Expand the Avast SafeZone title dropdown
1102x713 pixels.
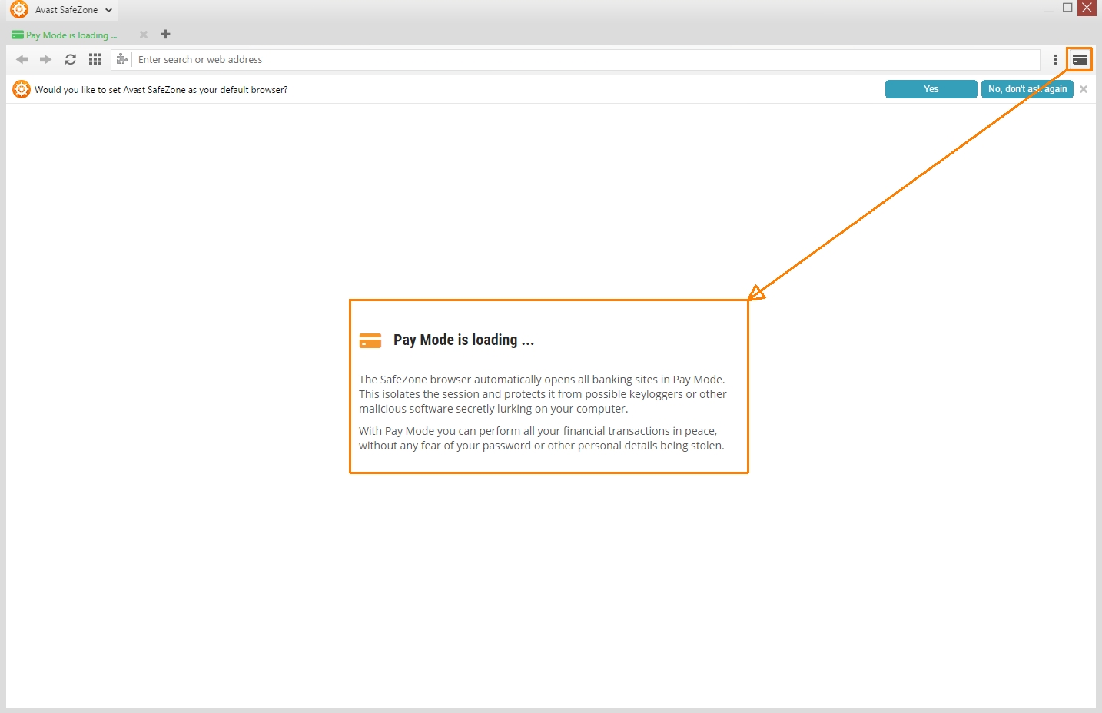pyautogui.click(x=109, y=10)
